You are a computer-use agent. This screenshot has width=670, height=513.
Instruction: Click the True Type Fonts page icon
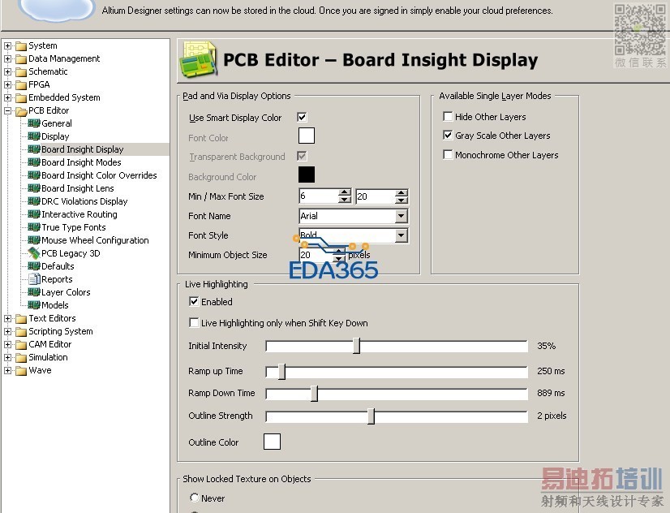click(x=34, y=227)
